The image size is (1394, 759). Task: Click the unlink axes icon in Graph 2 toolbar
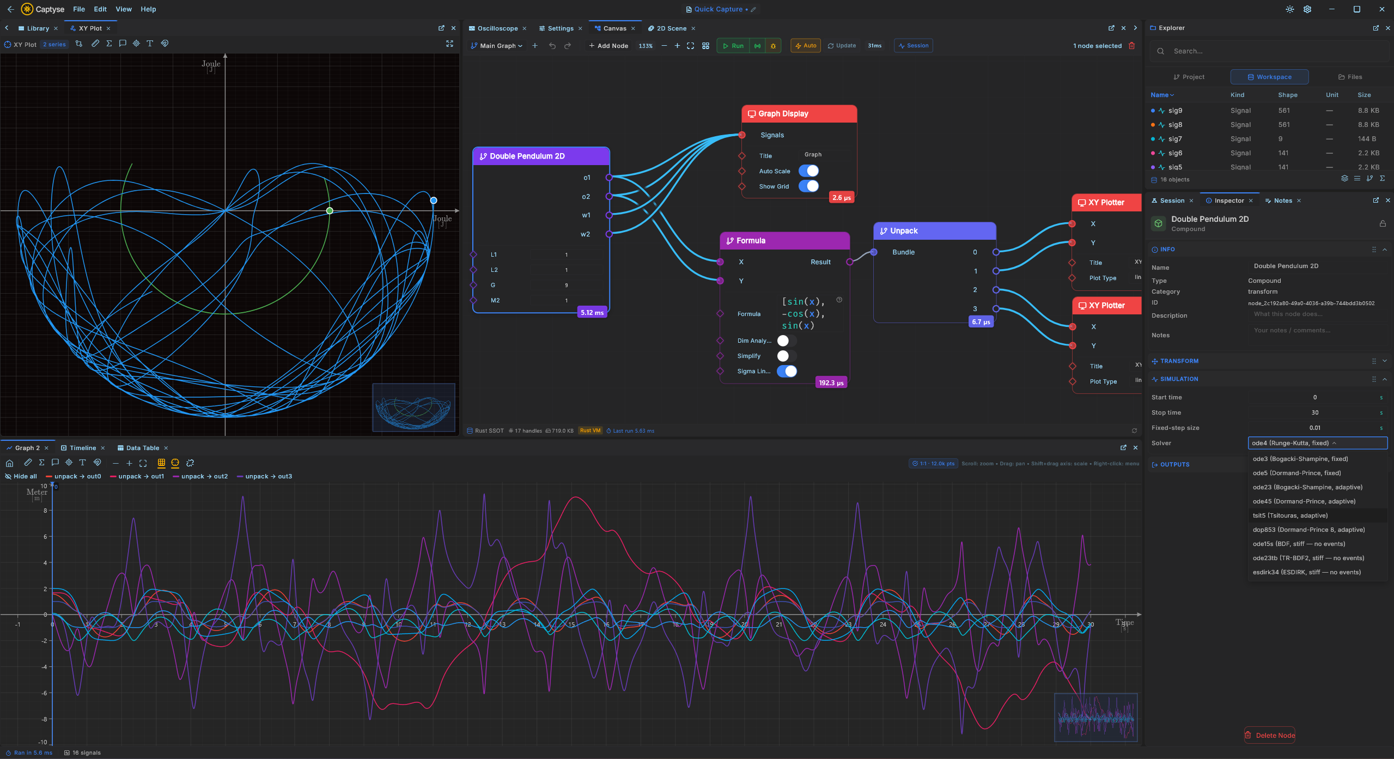[190, 463]
